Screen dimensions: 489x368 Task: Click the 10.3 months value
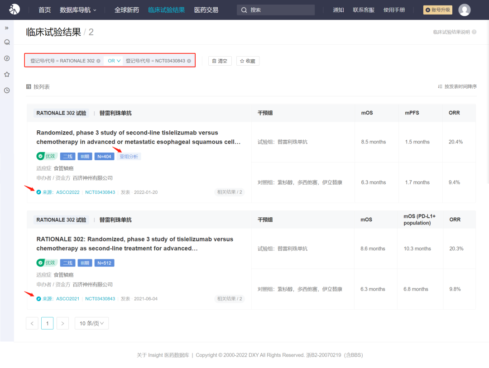[x=417, y=249]
